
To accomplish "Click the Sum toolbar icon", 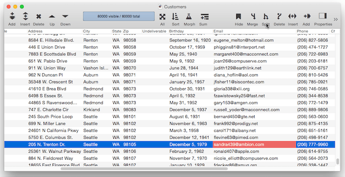I will 204,17.
